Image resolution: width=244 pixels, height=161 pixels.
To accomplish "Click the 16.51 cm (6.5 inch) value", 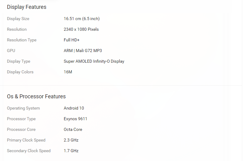I will [x=82, y=19].
